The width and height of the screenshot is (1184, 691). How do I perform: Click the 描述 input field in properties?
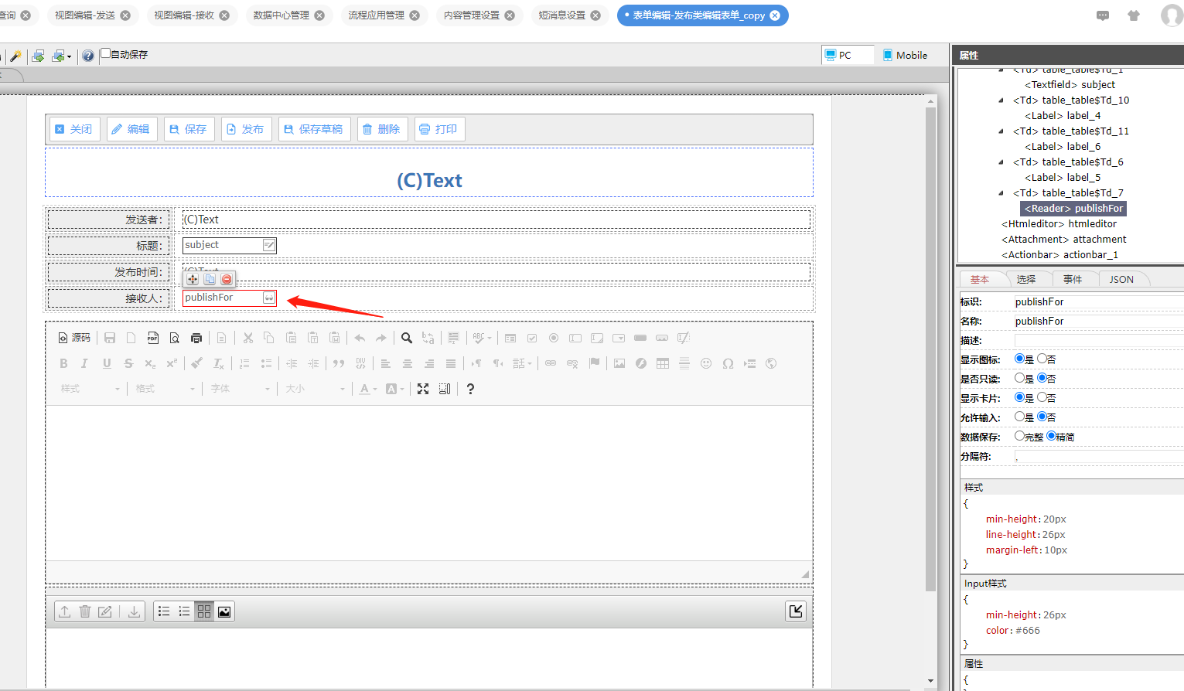coord(1098,340)
